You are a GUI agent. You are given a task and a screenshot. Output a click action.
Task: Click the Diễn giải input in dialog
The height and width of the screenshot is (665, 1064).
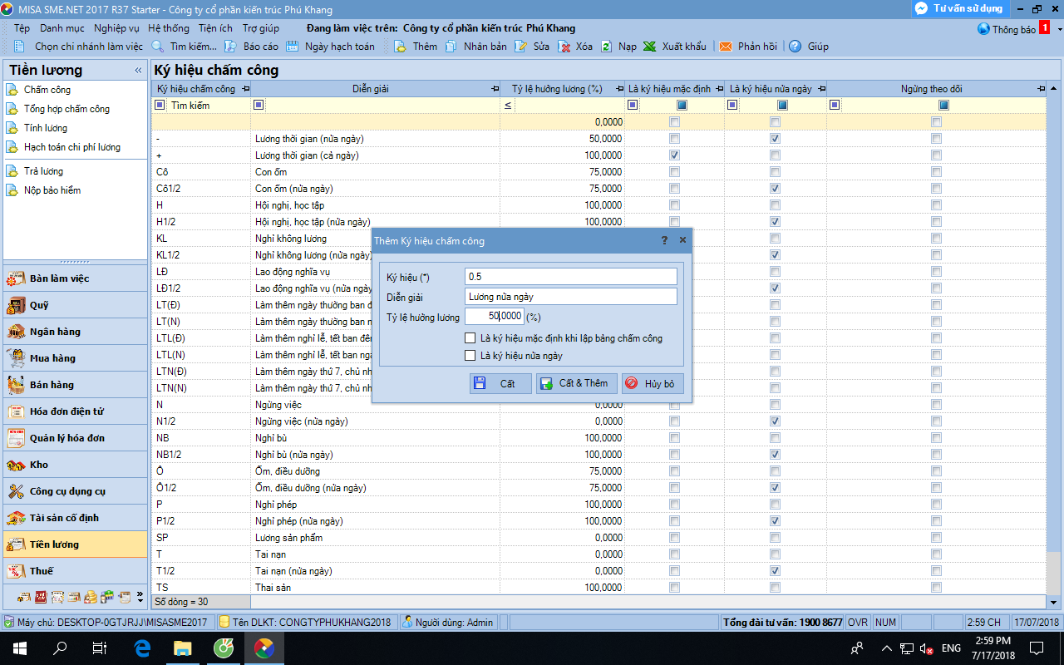pos(571,296)
